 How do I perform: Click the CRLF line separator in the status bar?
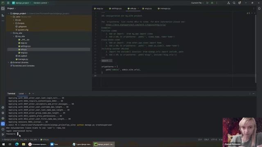coord(206,140)
